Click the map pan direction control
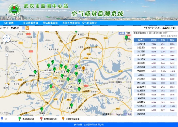Screen dimensions: 178x127 tap(7, 38)
